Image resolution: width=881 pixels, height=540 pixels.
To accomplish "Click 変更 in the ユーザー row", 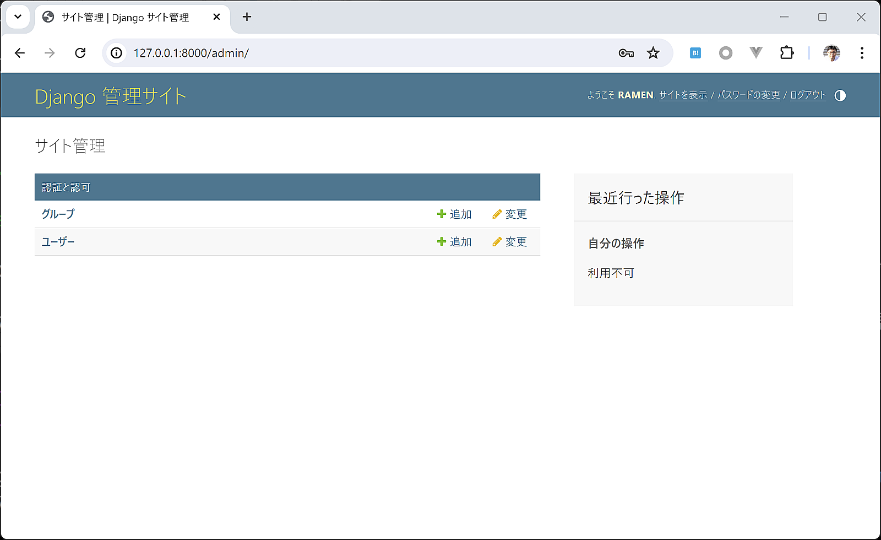I will tap(510, 241).
